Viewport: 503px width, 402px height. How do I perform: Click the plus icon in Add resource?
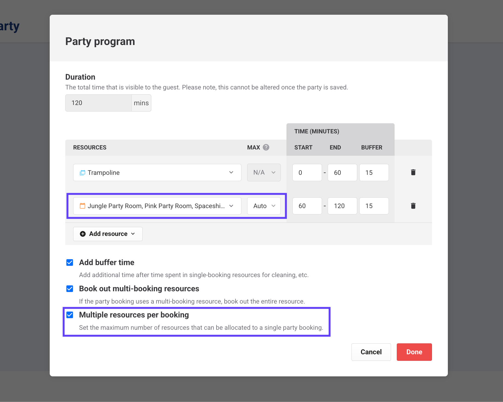(83, 234)
